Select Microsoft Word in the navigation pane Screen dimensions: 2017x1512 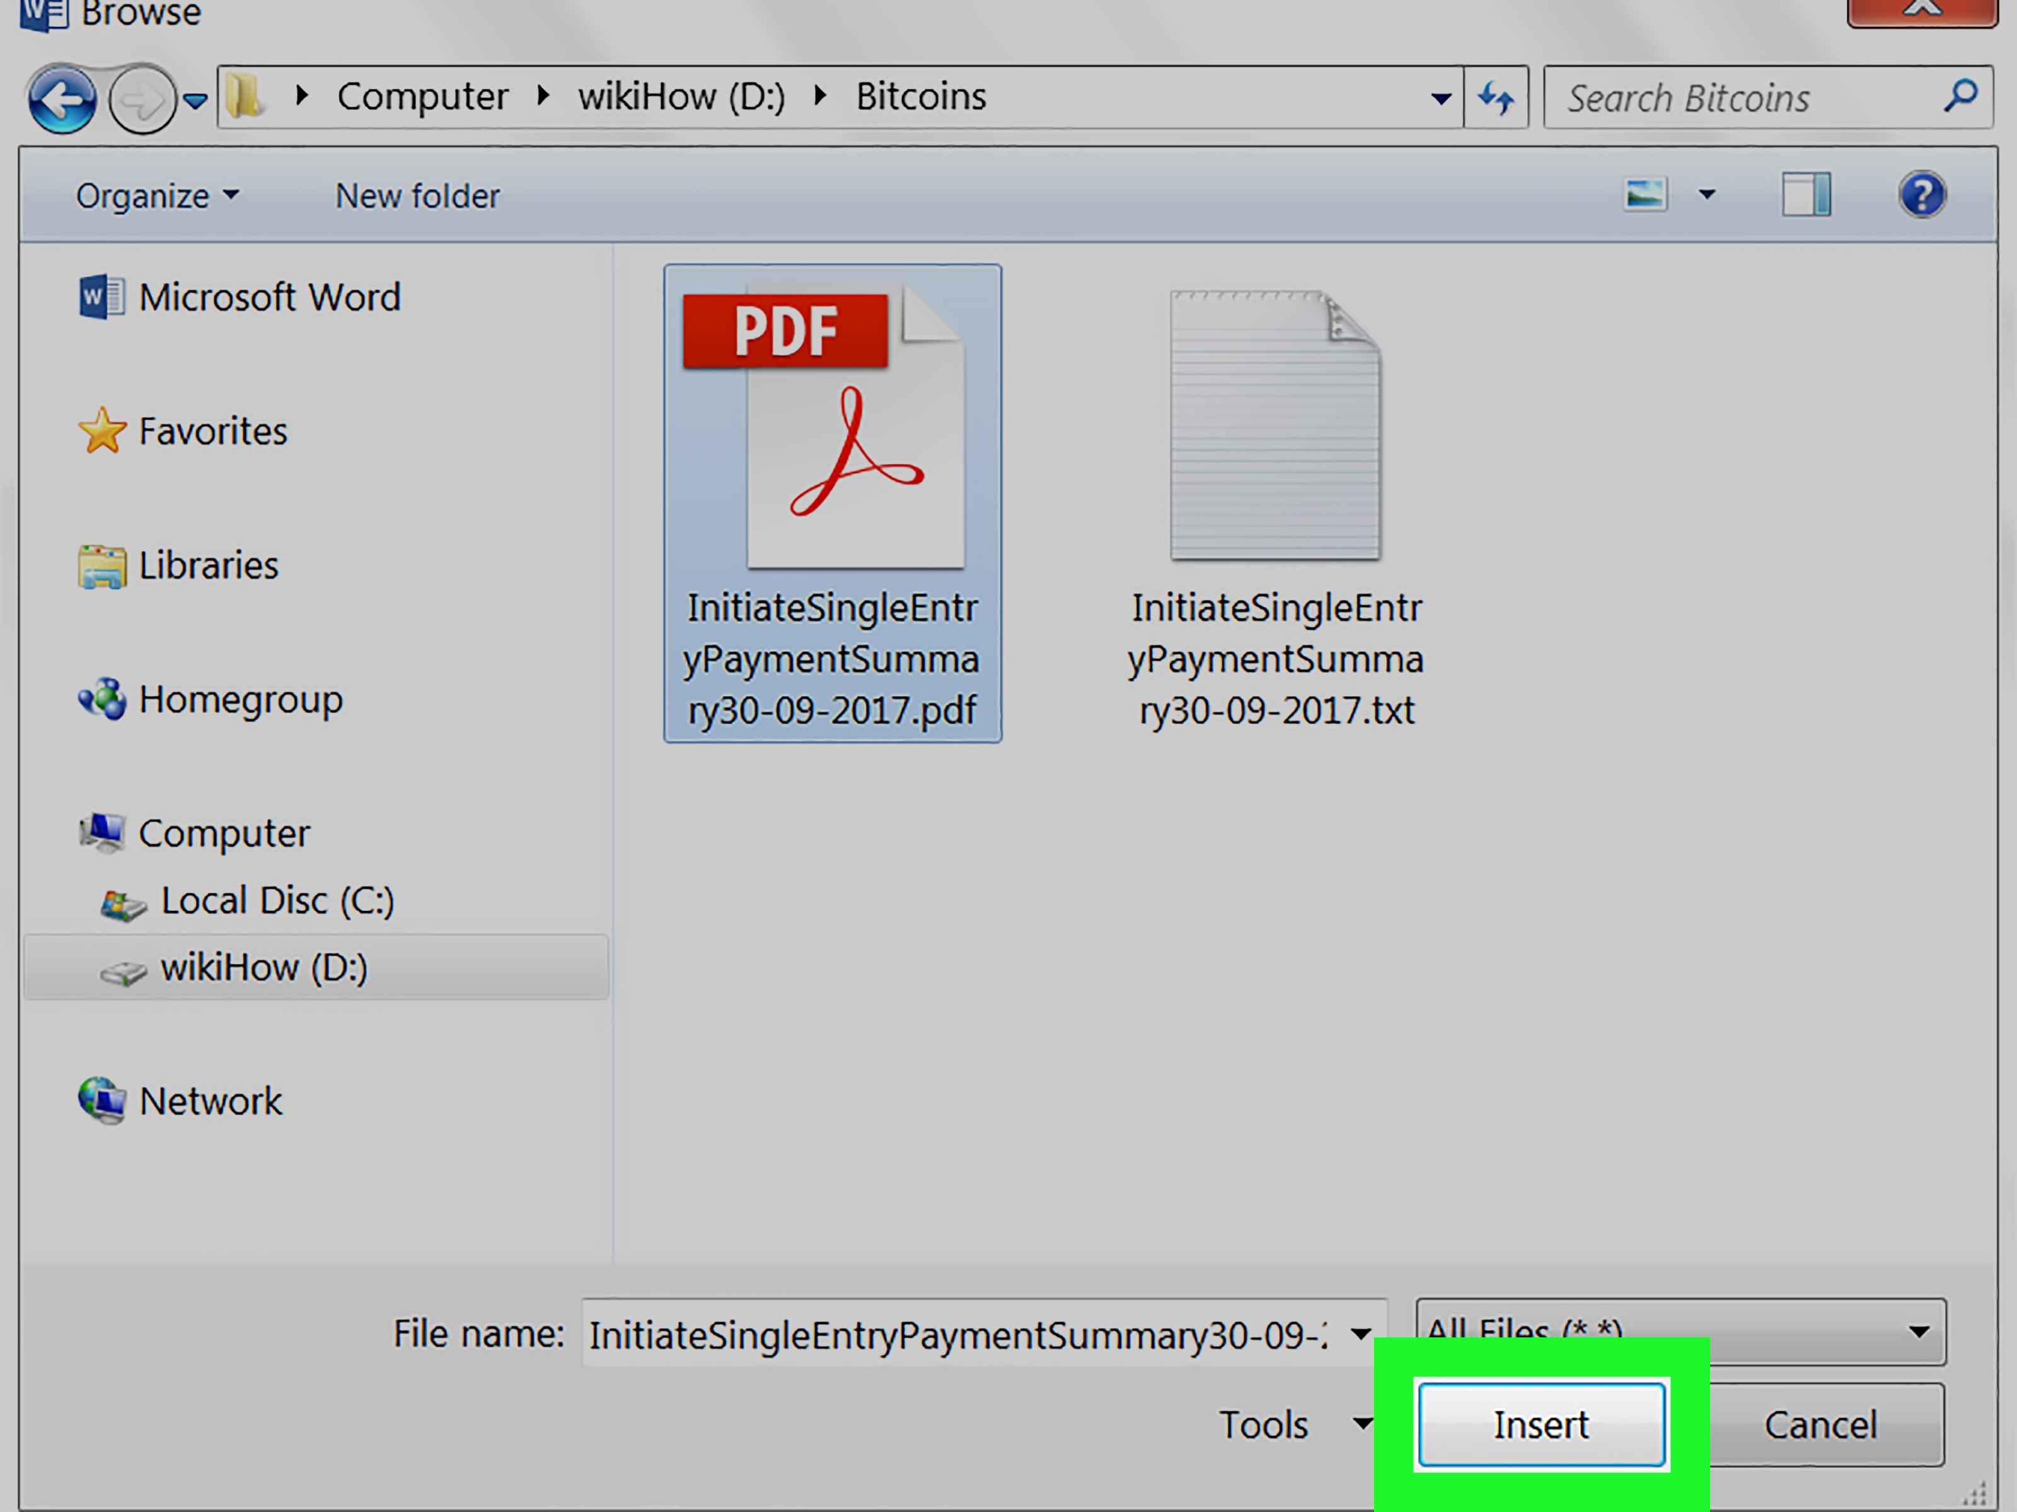pos(239,297)
